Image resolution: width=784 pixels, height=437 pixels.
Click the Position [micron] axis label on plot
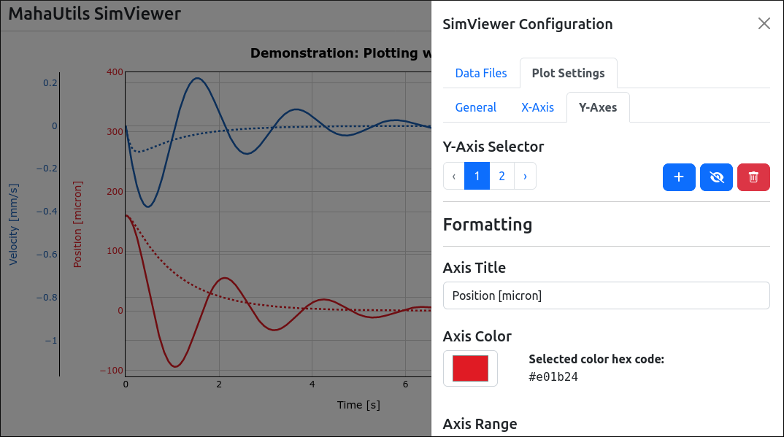(77, 224)
